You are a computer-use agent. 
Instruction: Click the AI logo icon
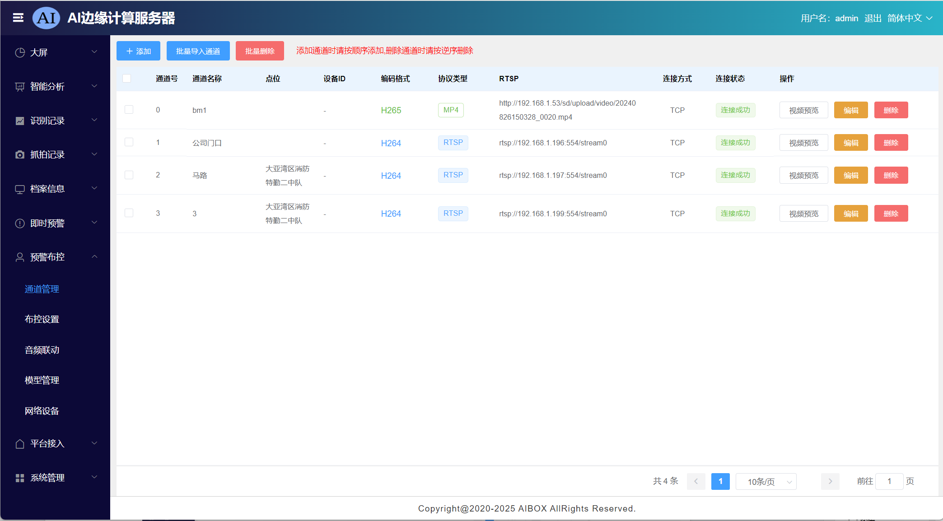(47, 18)
